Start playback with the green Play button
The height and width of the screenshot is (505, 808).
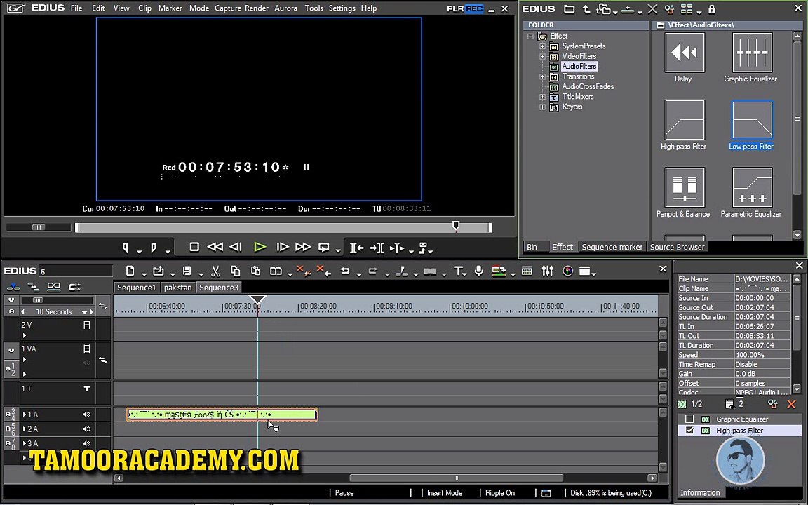tap(260, 248)
